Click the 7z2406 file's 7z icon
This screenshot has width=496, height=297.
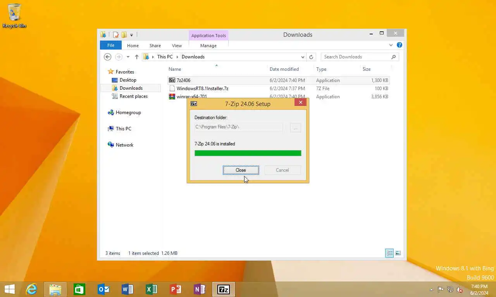[x=172, y=80]
